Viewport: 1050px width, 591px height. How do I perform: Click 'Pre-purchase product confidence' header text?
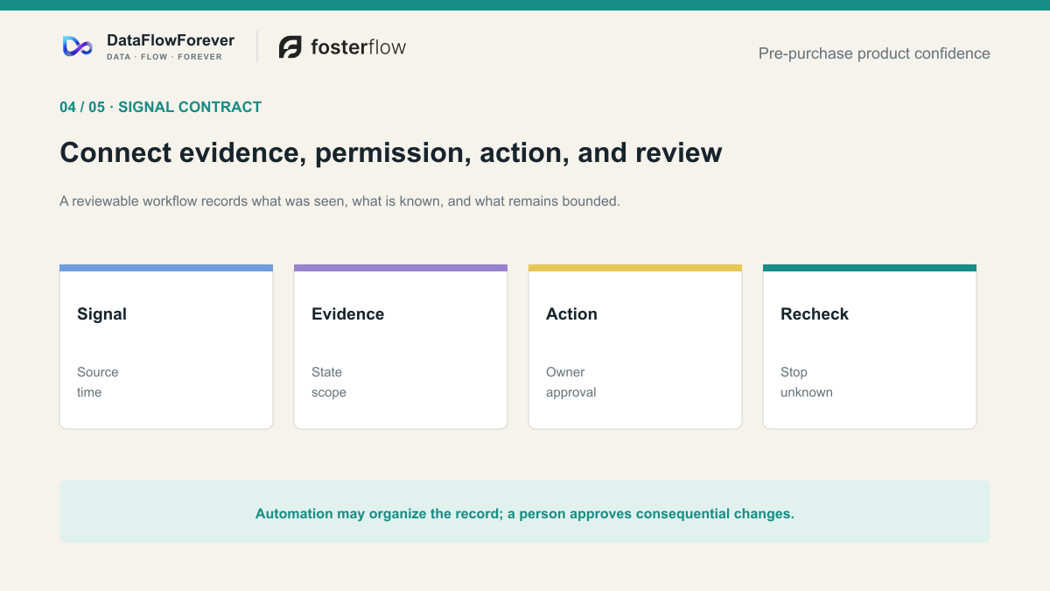pos(874,53)
